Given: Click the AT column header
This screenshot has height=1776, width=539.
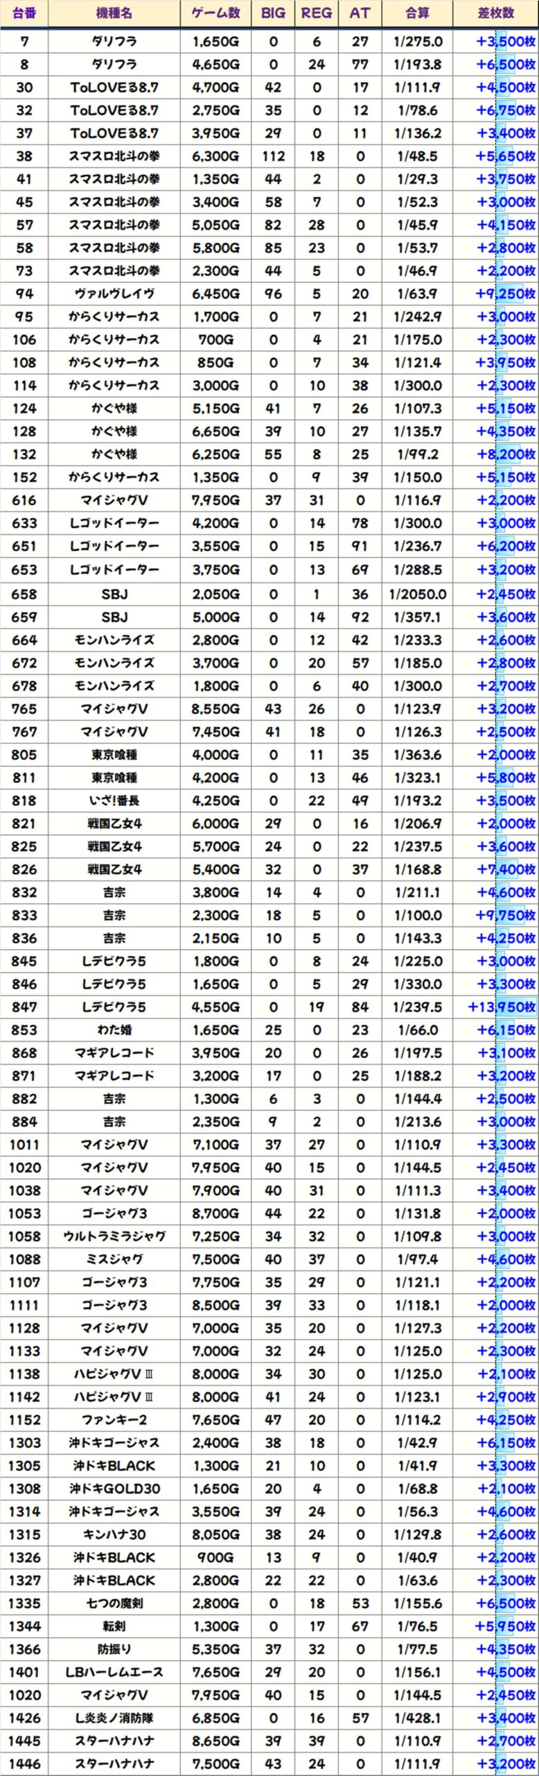Looking at the screenshot, I should pos(360,13).
